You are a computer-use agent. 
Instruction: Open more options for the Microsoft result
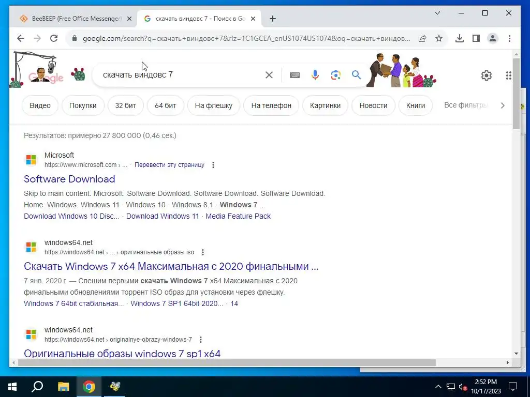coord(213,165)
